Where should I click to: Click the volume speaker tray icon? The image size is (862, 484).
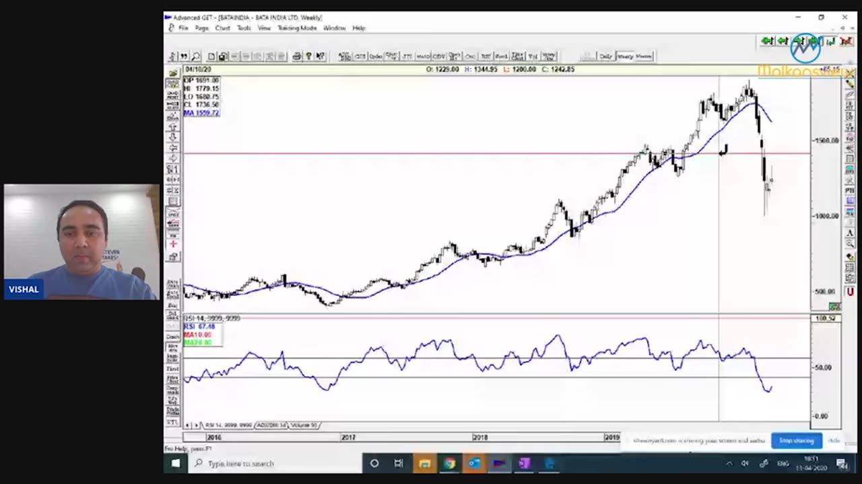coord(745,463)
